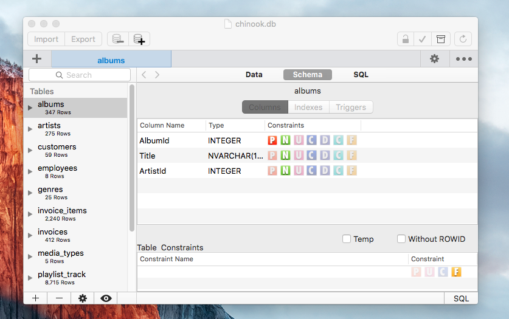This screenshot has height=319, width=509.
Task: Enable the Temp checkbox
Action: (347, 239)
